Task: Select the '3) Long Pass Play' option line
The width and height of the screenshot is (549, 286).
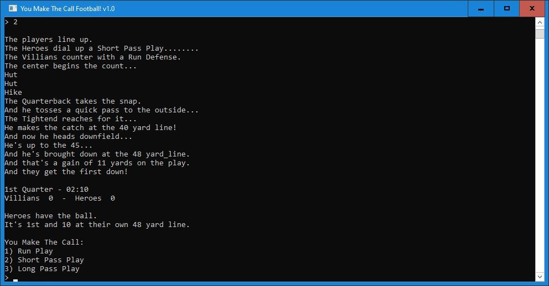Action: coord(42,268)
